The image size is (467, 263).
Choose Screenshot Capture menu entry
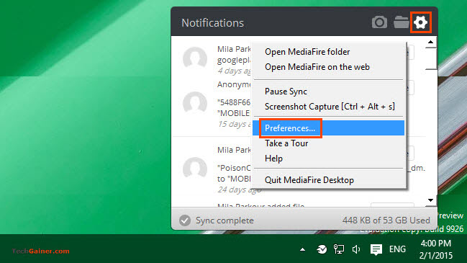pos(329,107)
